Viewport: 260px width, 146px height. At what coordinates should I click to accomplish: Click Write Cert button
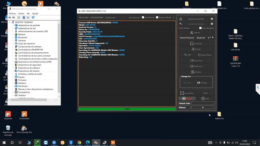coord(196,66)
